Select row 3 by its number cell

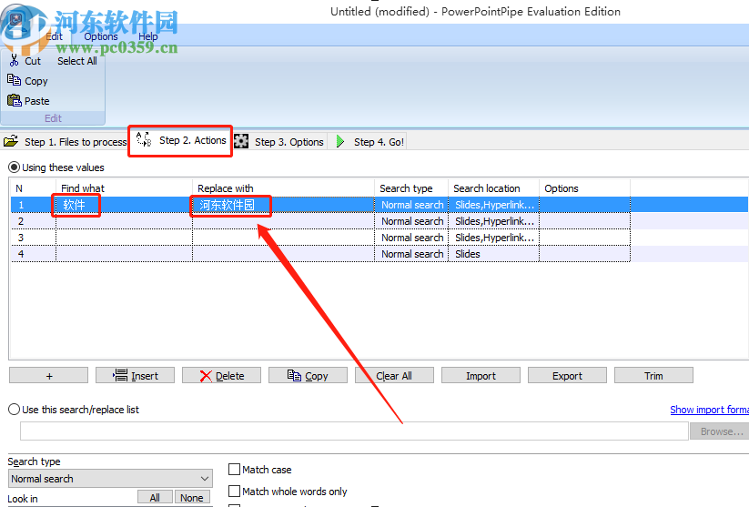coord(34,238)
